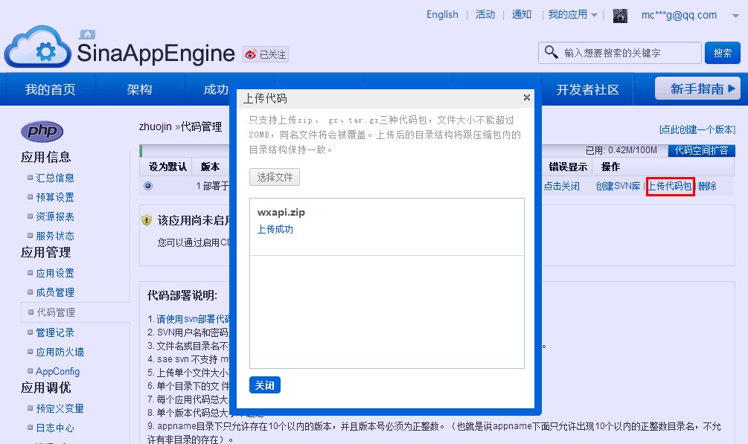Open 汇总信息 in sidebar
The height and width of the screenshot is (444, 748).
point(55,178)
